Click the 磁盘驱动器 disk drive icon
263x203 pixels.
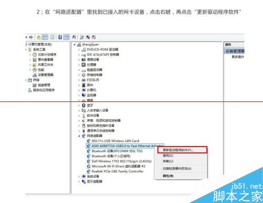[x=84, y=70]
